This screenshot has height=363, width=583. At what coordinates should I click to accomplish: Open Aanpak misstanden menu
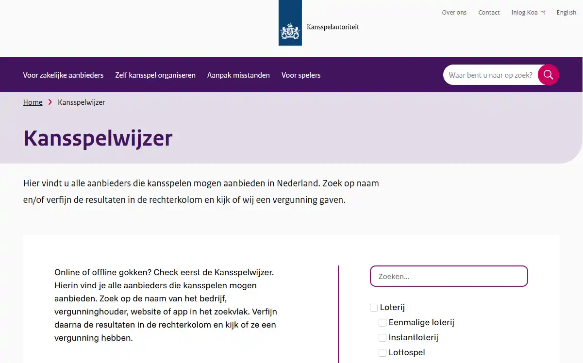click(x=238, y=75)
